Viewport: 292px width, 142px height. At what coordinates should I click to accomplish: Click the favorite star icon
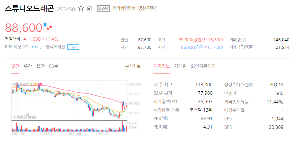coord(81,8)
